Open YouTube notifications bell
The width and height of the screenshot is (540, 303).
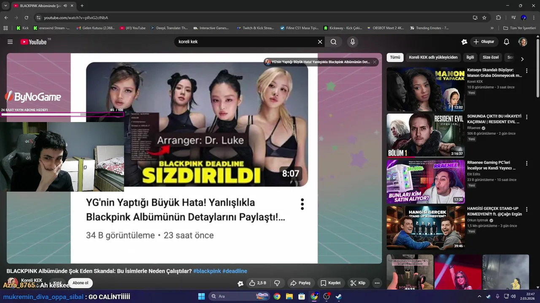pos(507,42)
